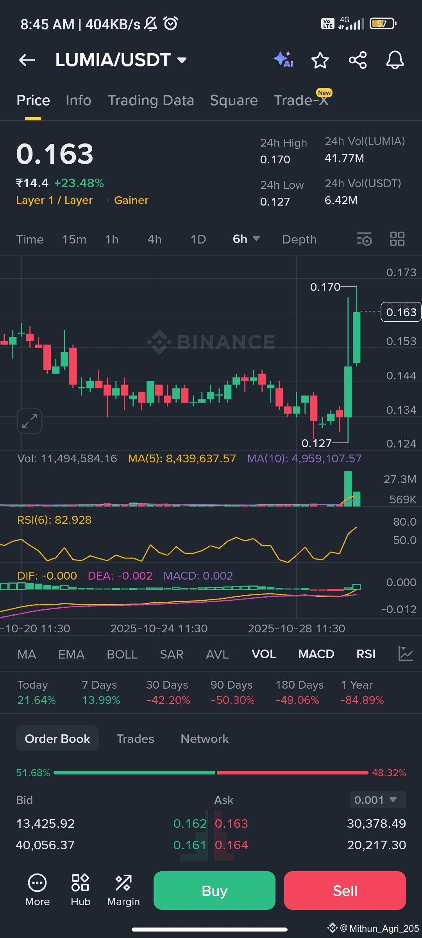Open chart settings icon
The image size is (422, 938).
tap(364, 239)
